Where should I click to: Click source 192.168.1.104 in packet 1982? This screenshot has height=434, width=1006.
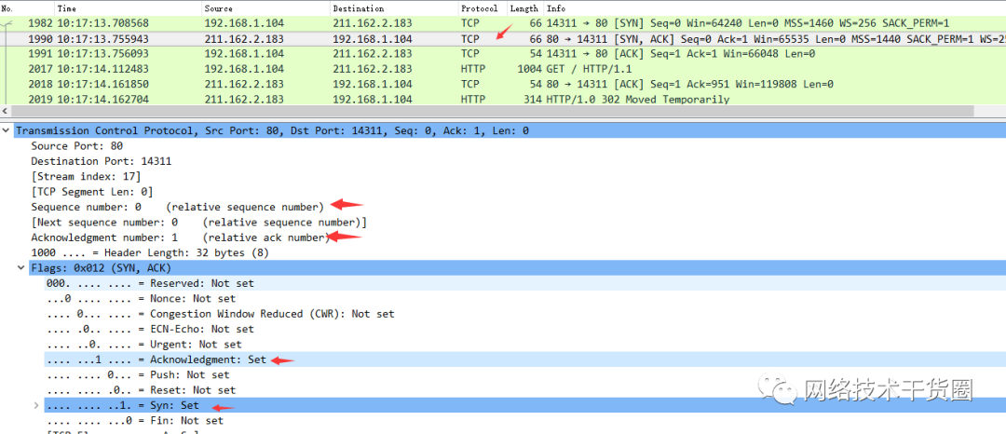coord(244,23)
